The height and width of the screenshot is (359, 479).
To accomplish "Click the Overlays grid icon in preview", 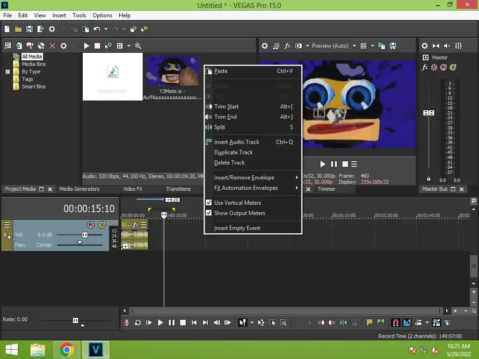I will point(363,46).
